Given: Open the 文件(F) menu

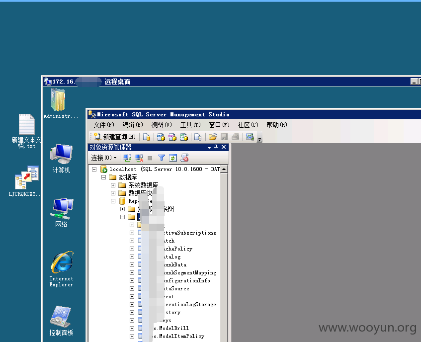Looking at the screenshot, I should pos(104,125).
